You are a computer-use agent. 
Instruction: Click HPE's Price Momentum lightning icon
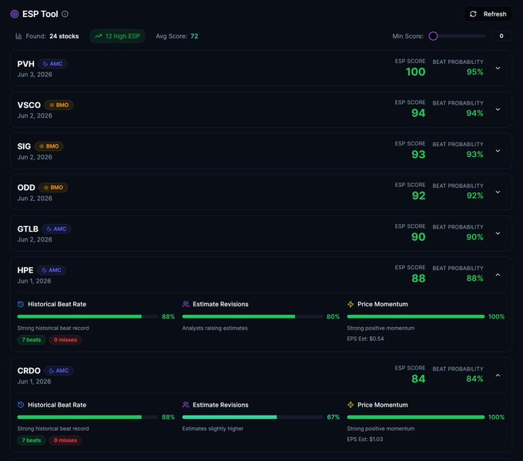coord(350,304)
